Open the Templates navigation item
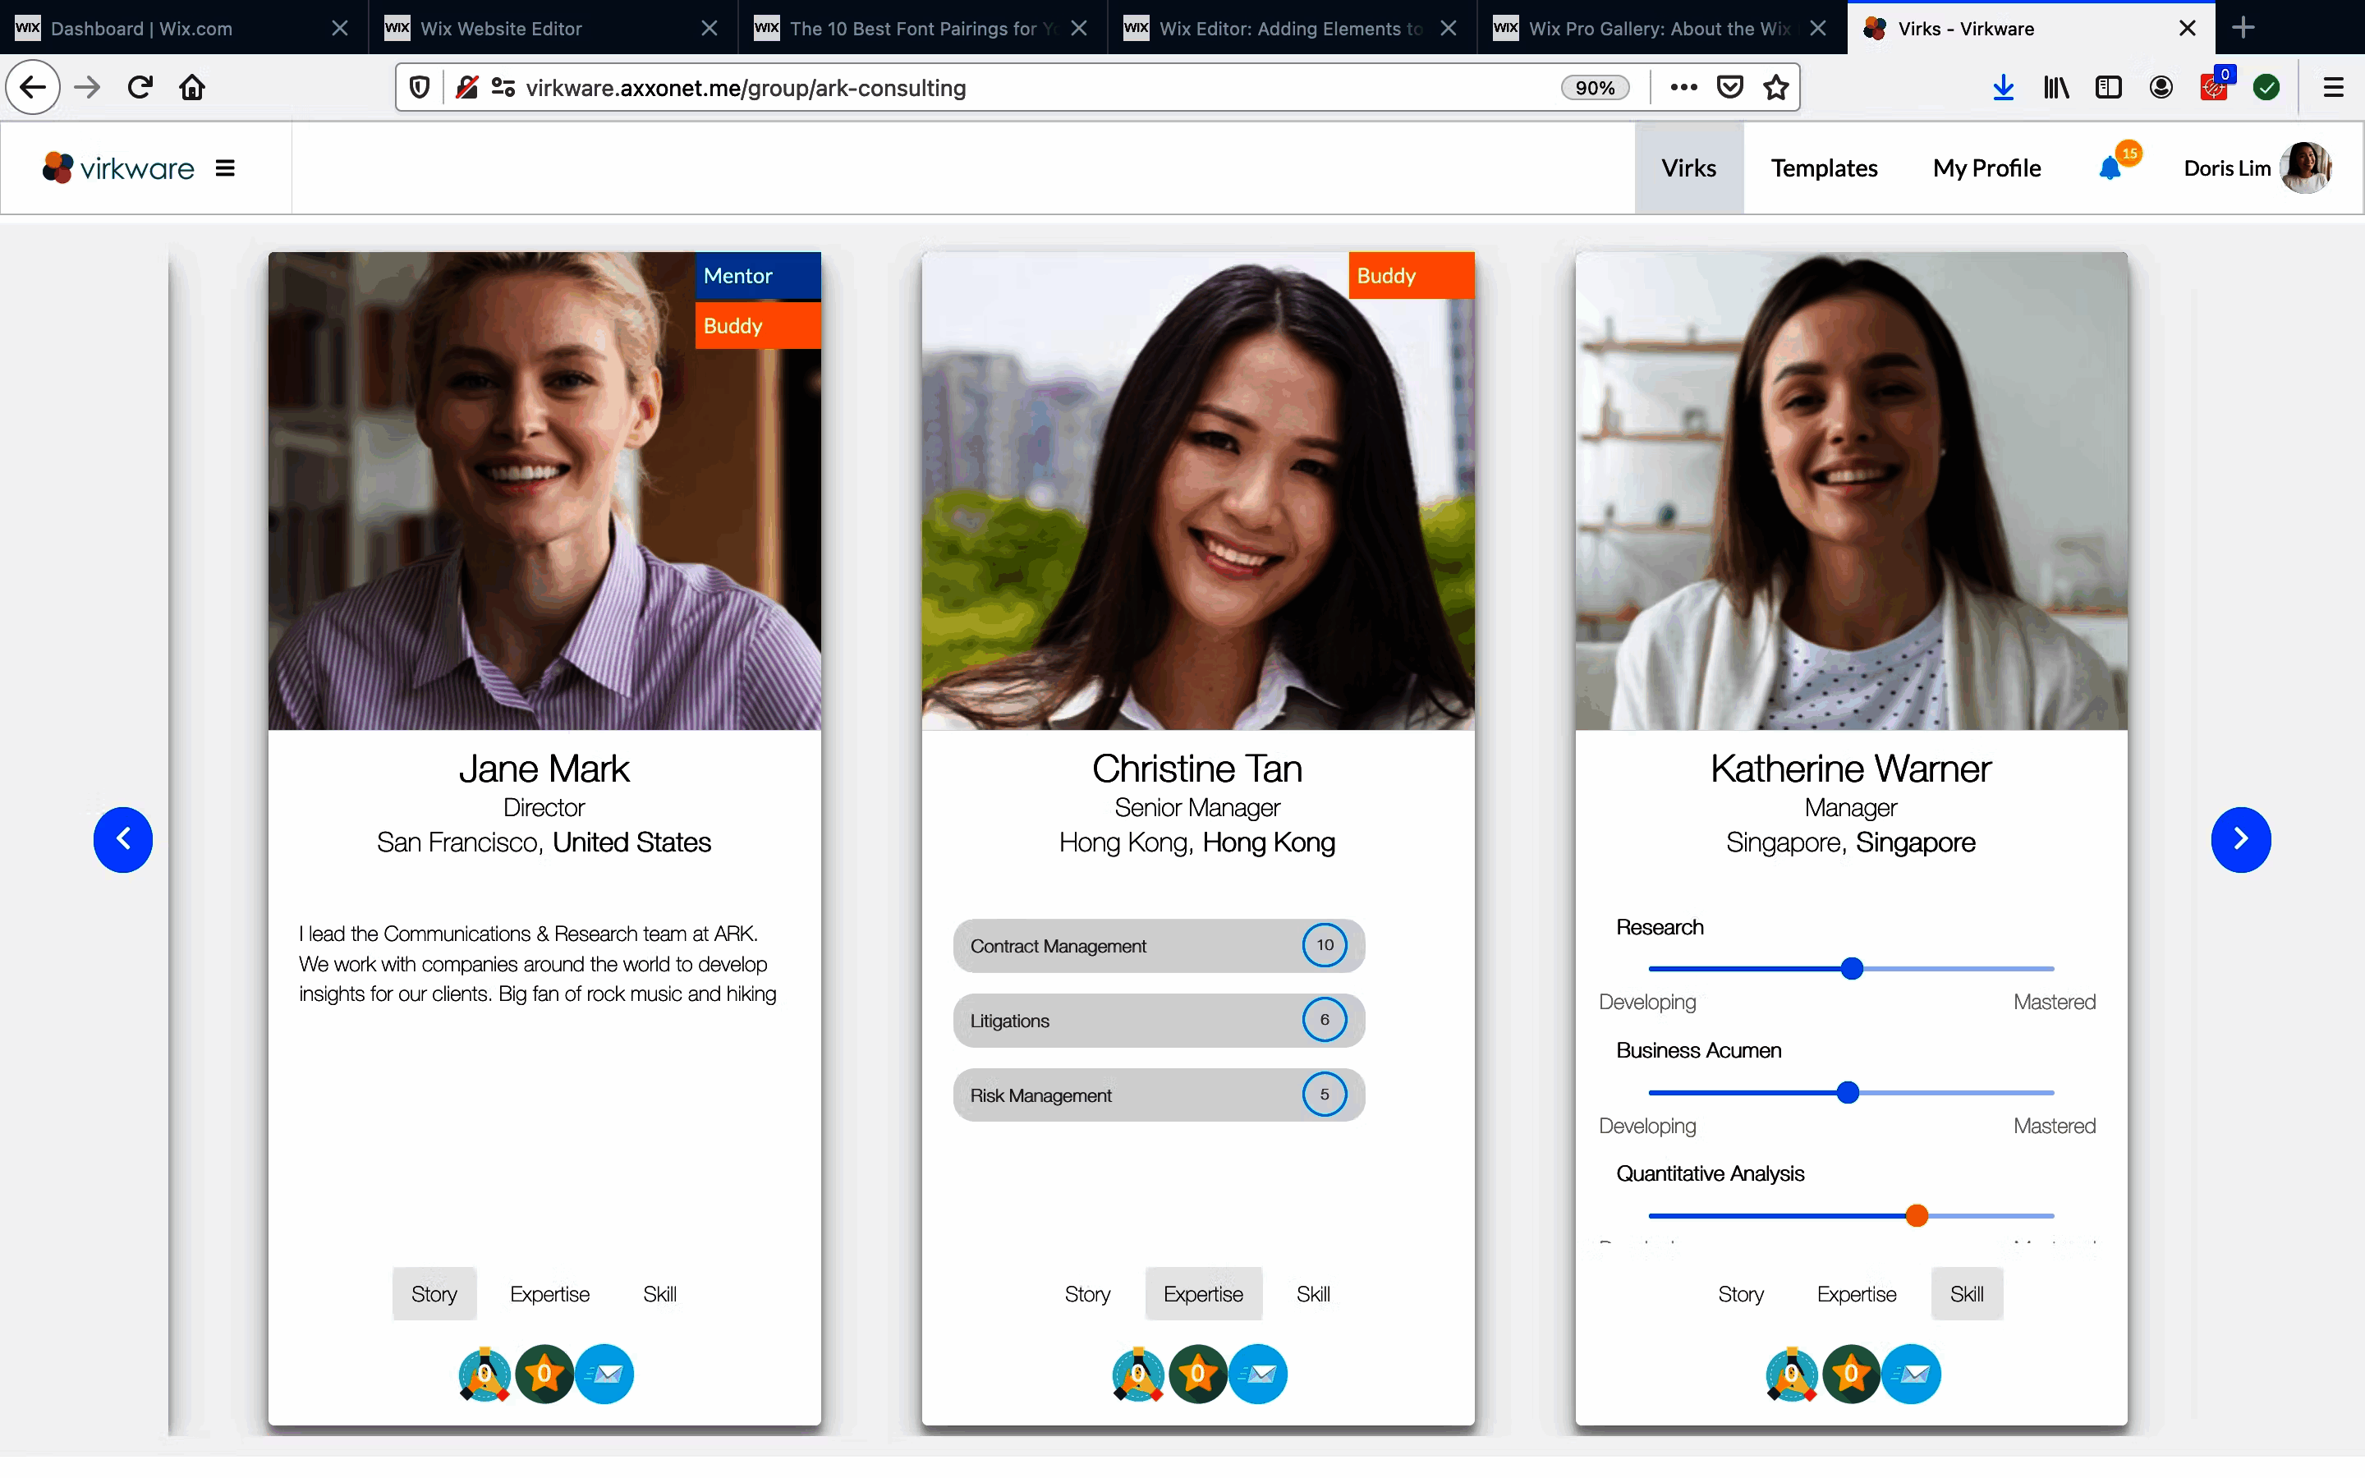Image resolution: width=2365 pixels, height=1478 pixels. pyautogui.click(x=1824, y=168)
